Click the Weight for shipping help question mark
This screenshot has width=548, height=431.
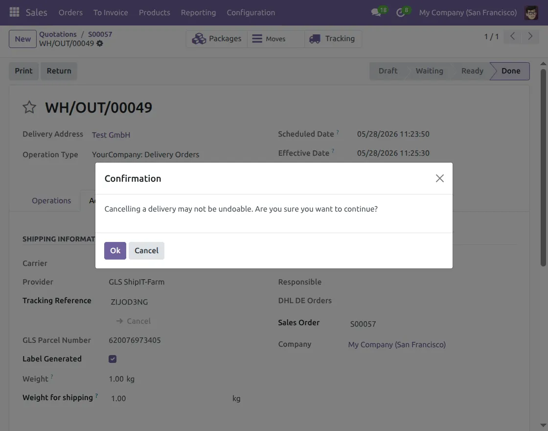click(96, 396)
